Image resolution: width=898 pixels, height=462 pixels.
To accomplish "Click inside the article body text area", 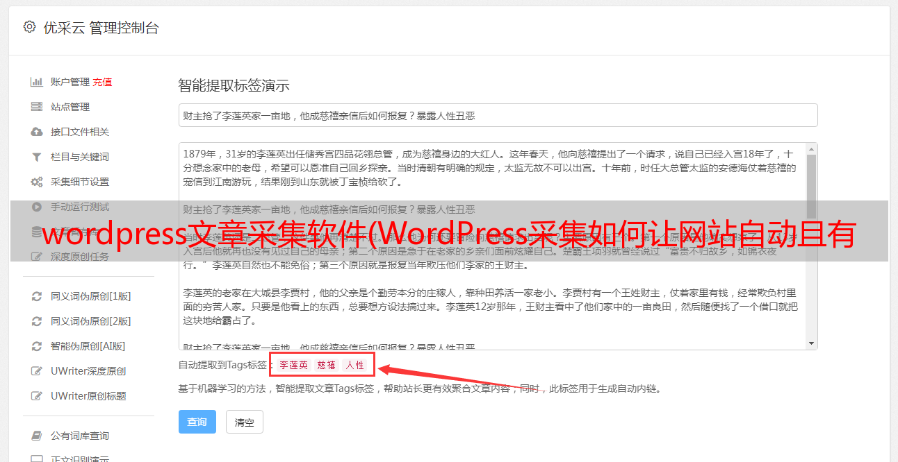I will tap(492, 246).
